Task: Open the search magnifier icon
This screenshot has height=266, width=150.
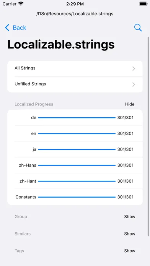Action: tap(138, 28)
